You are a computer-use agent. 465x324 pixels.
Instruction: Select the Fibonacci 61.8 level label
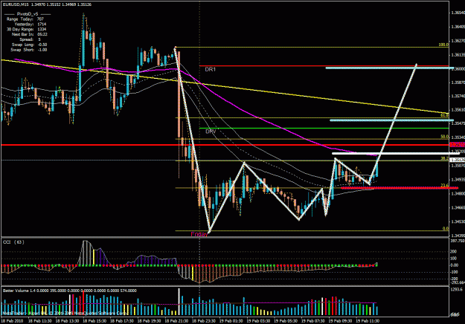point(444,115)
